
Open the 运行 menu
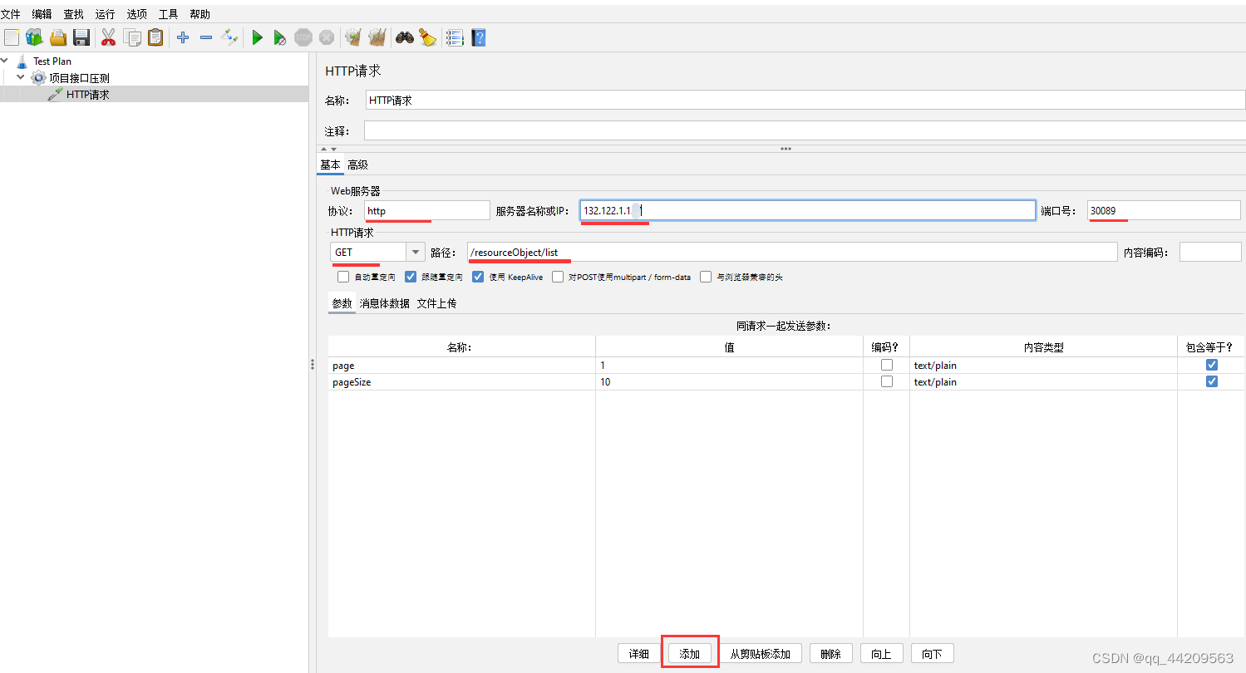[106, 14]
